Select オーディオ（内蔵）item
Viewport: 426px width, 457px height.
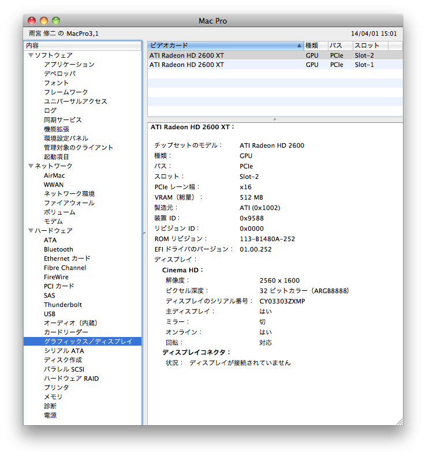70,323
